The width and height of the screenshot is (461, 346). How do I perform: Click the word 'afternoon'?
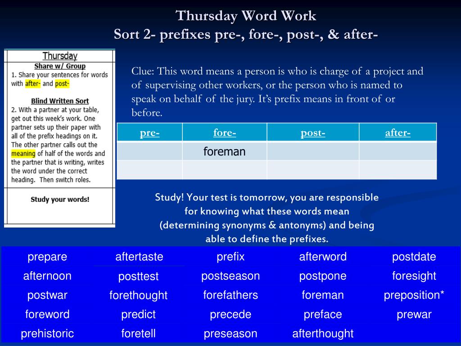coord(47,276)
